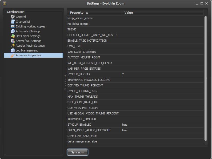Select Automatic Cleanup in configuration
The image size is (212, 159).
coord(28,31)
